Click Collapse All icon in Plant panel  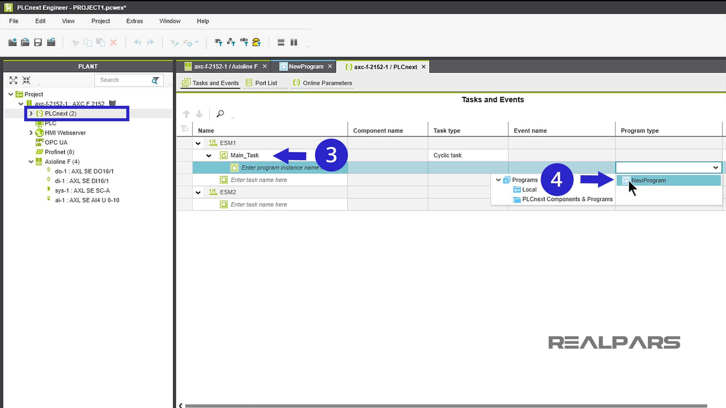26,80
